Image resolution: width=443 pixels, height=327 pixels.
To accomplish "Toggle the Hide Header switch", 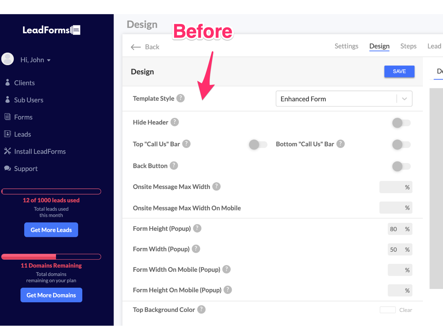I will click(401, 123).
